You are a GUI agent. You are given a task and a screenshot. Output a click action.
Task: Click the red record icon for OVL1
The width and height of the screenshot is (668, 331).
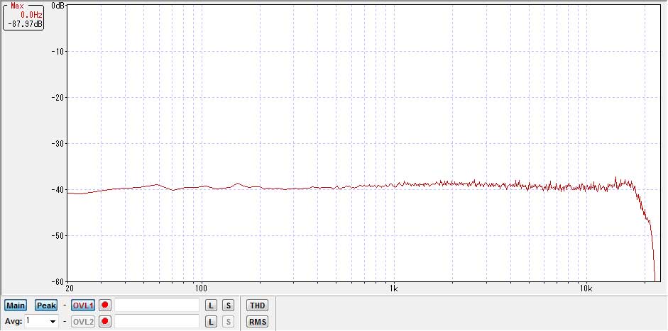coord(105,305)
